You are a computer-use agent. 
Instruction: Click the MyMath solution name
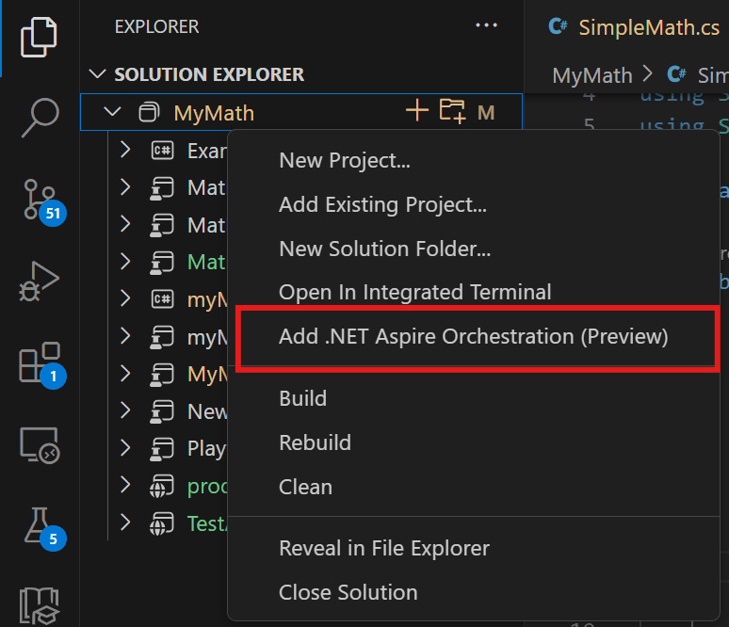(214, 113)
